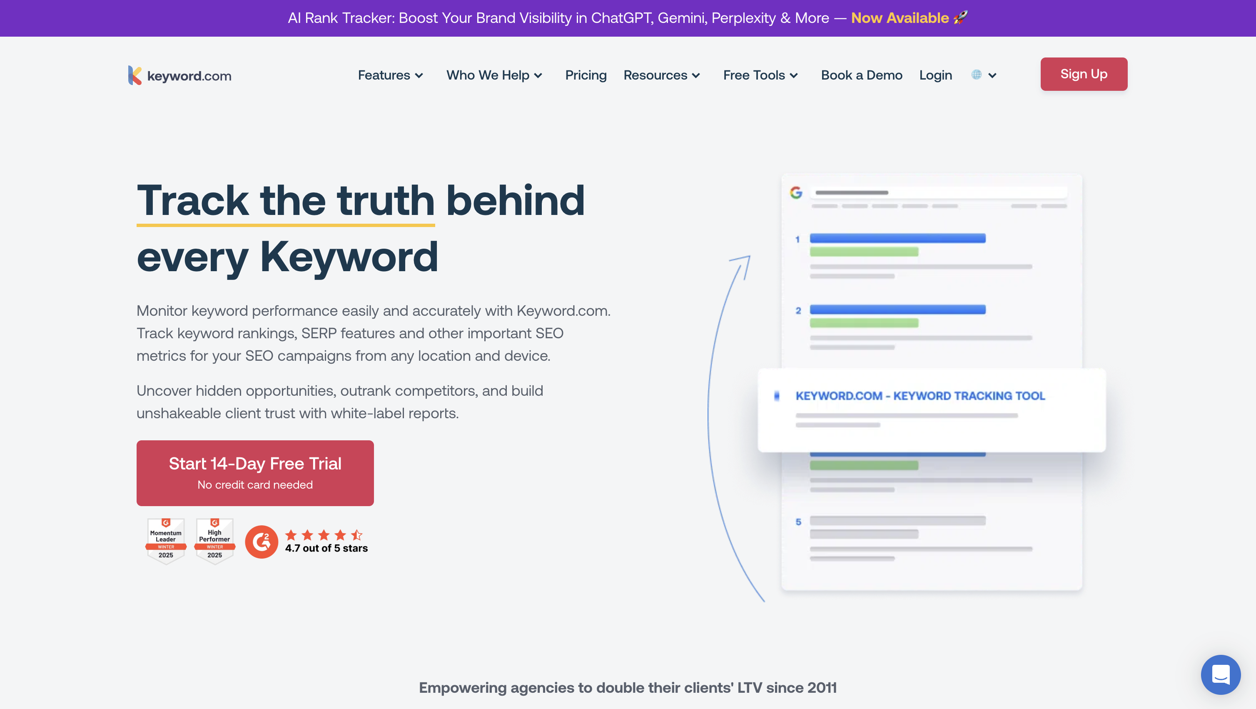Select the Momentum Leader 2025 badge
This screenshot has width=1256, height=709.
[x=165, y=541]
